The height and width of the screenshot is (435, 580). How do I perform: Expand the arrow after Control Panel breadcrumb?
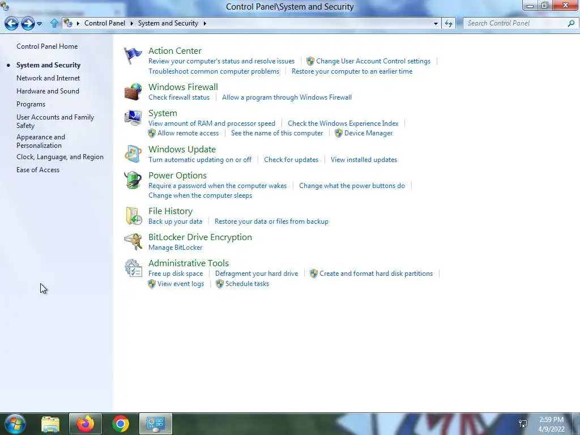click(x=131, y=23)
